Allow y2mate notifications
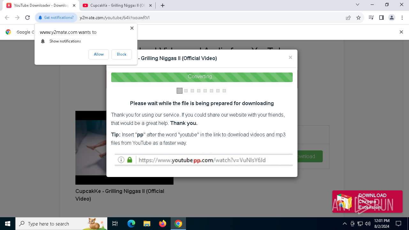Image resolution: width=409 pixels, height=230 pixels. coord(99,54)
